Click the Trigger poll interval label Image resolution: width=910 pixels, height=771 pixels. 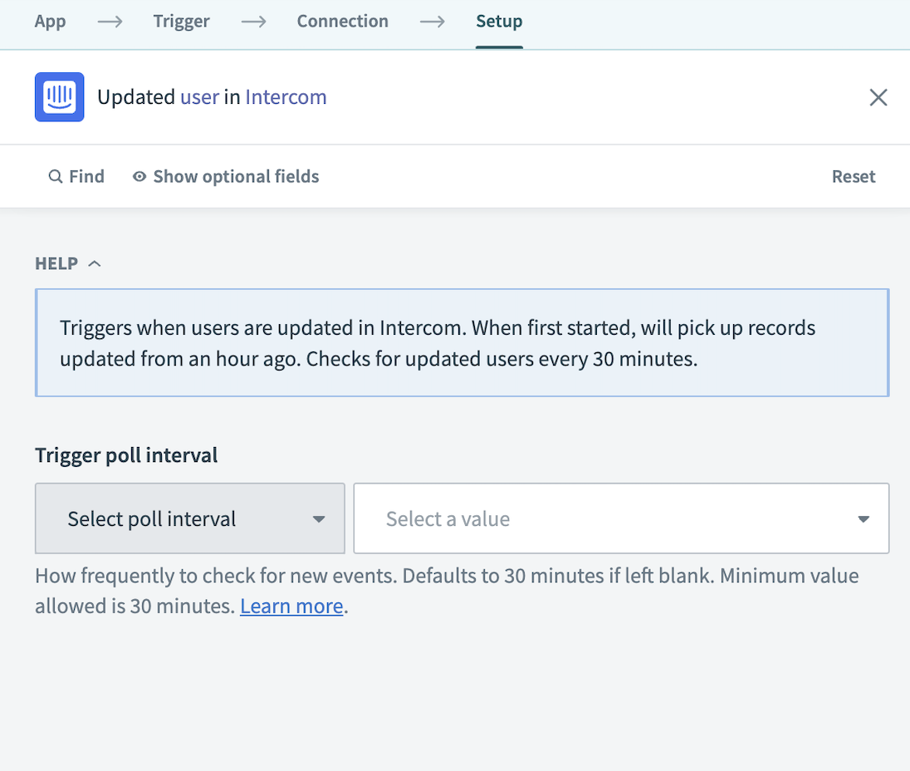(x=126, y=455)
